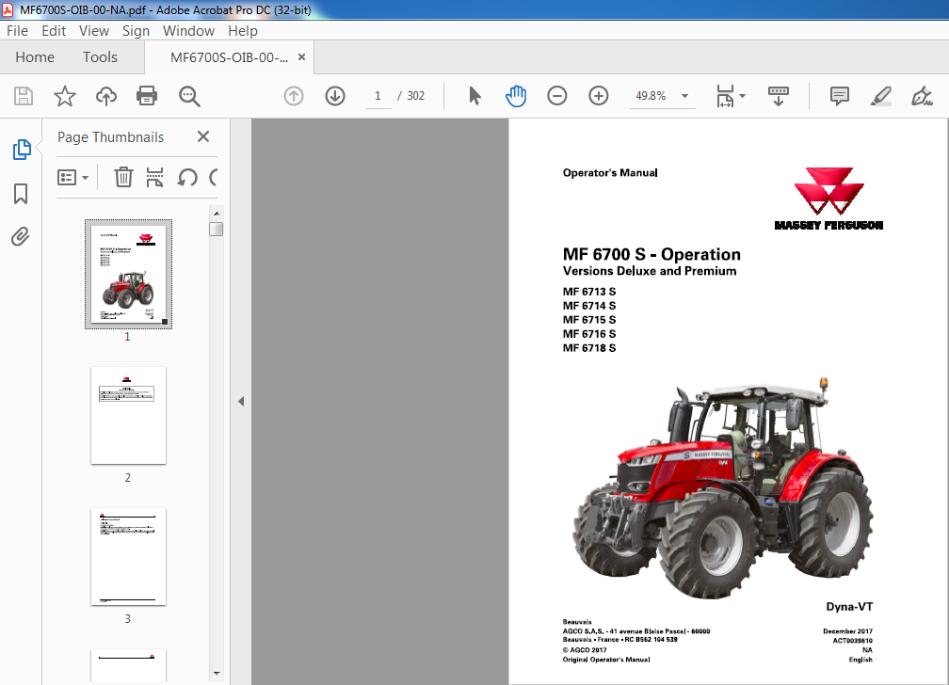Go to previous page with the up arrow
The width and height of the screenshot is (949, 685).
coord(294,96)
